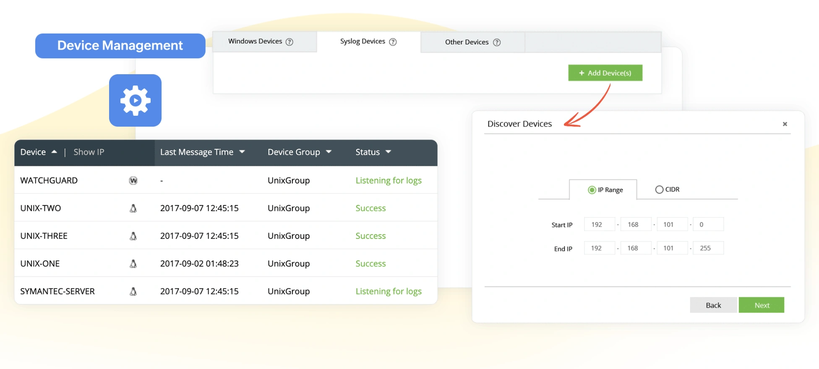Screen dimensions: 819x369
Task: Click the Show IP link
Action: click(89, 152)
